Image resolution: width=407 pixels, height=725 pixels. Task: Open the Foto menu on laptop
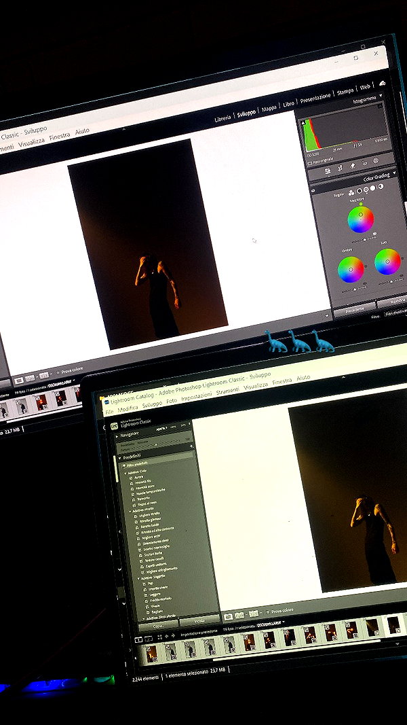pos(171,400)
